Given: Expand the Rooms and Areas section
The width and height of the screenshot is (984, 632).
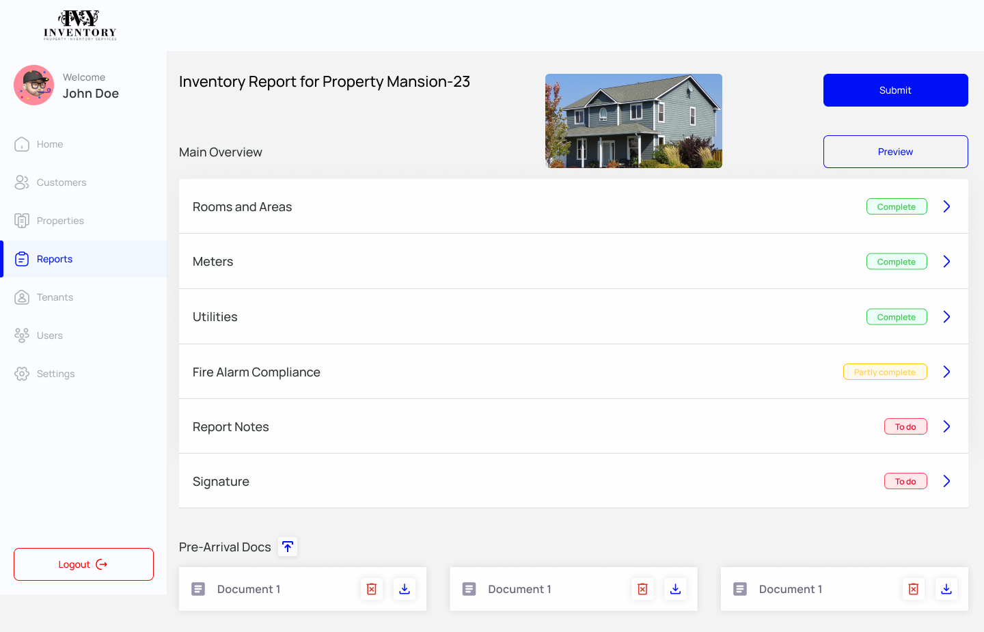Looking at the screenshot, I should [x=946, y=206].
